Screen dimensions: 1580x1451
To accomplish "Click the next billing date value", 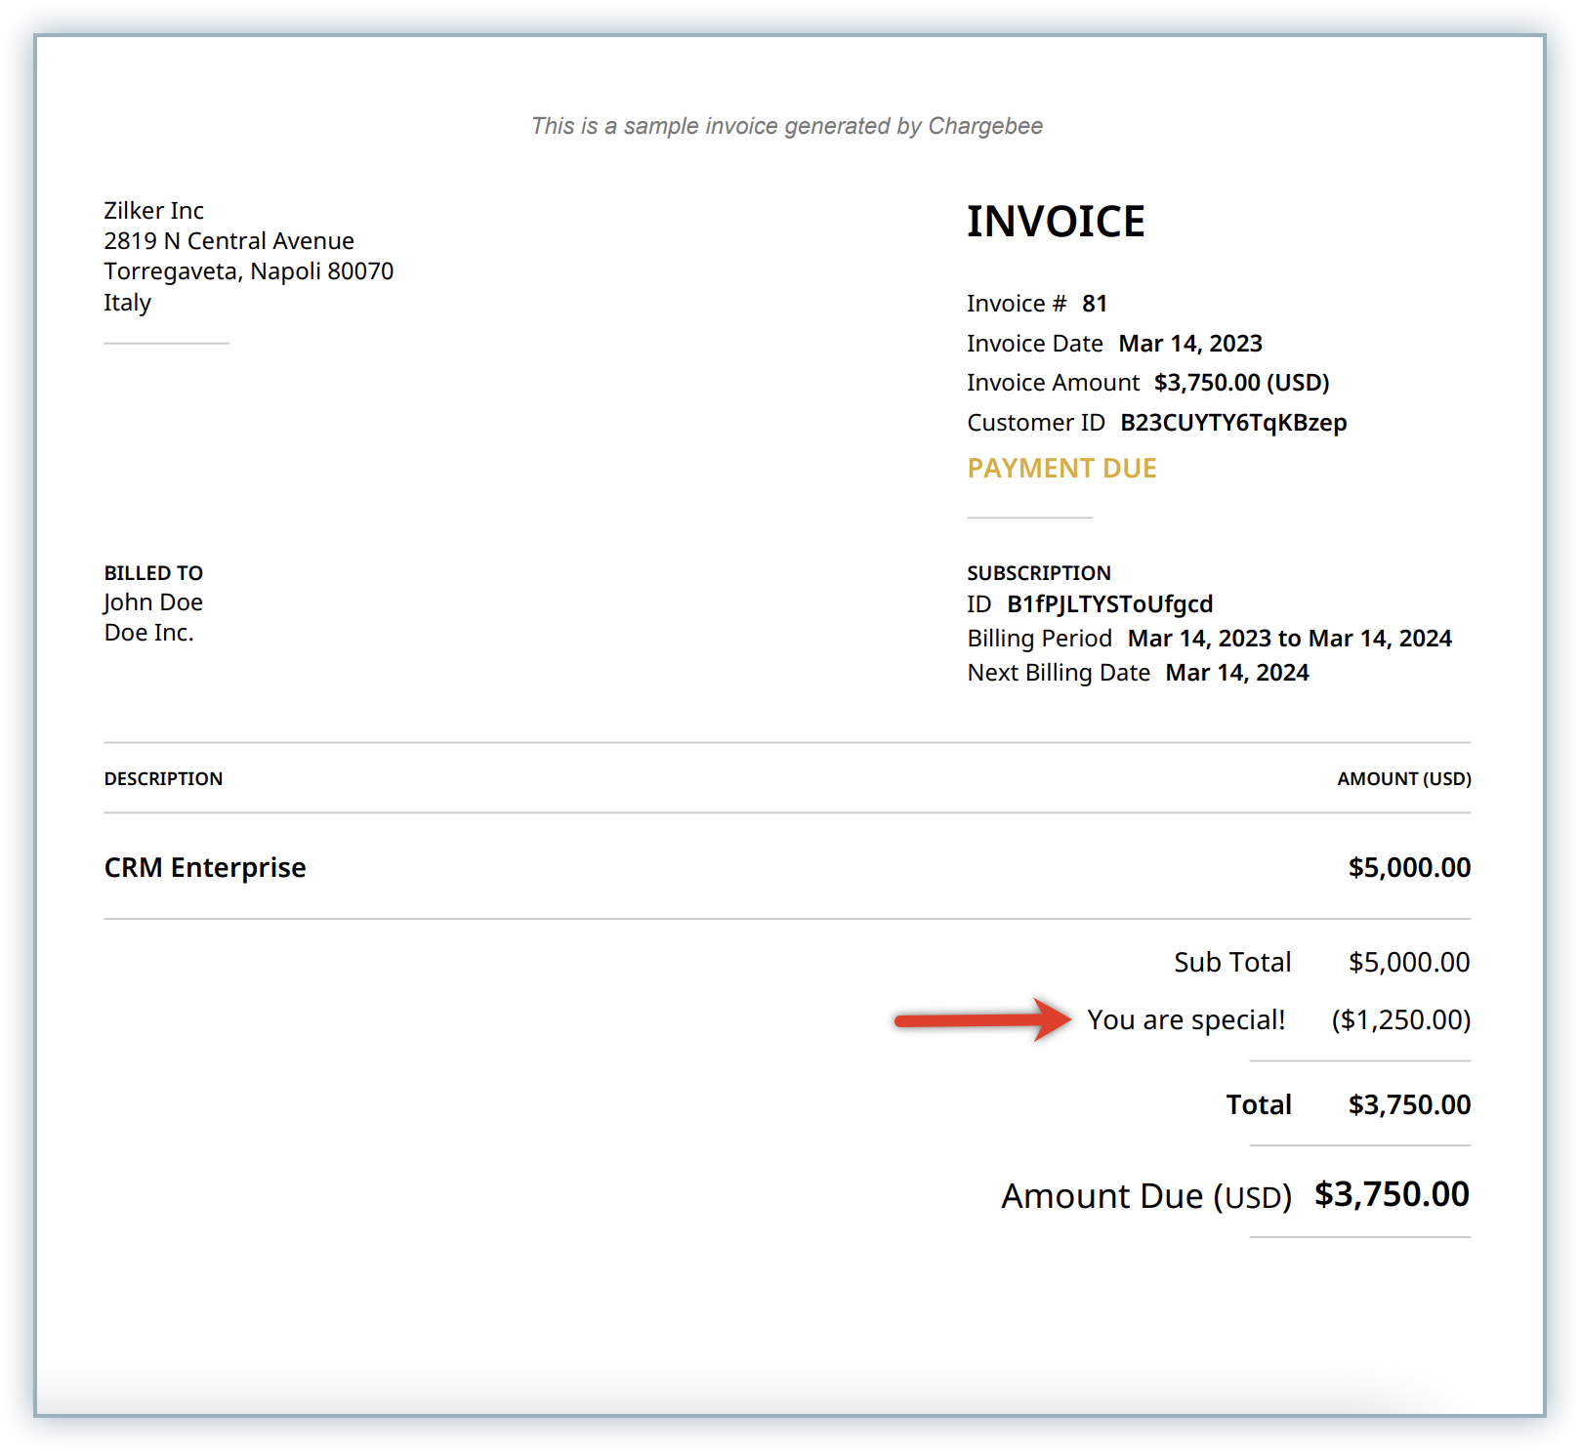I will [1236, 673].
